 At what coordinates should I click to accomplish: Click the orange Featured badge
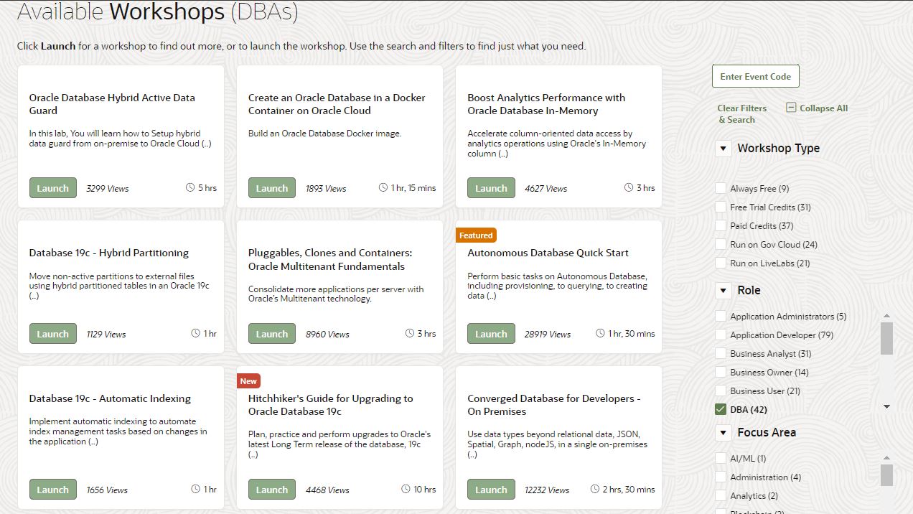coord(476,235)
